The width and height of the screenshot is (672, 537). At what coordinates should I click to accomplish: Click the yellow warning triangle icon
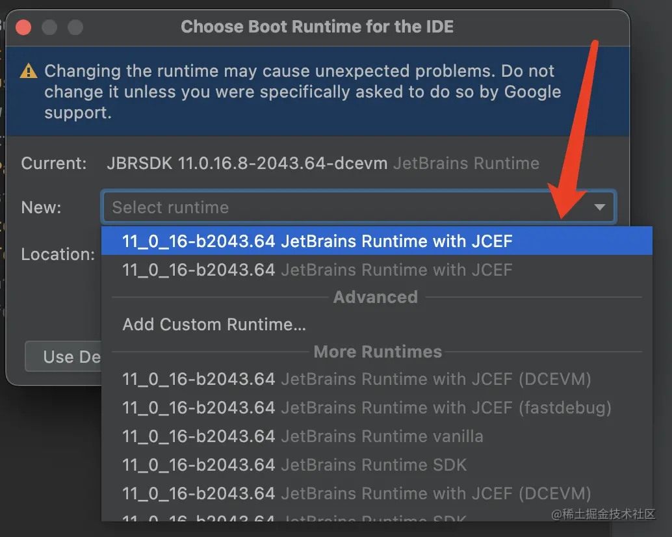29,71
